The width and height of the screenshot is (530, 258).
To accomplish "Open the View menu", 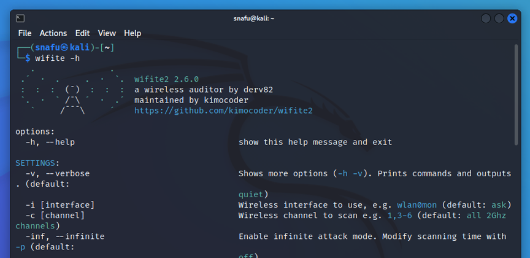I will [107, 33].
